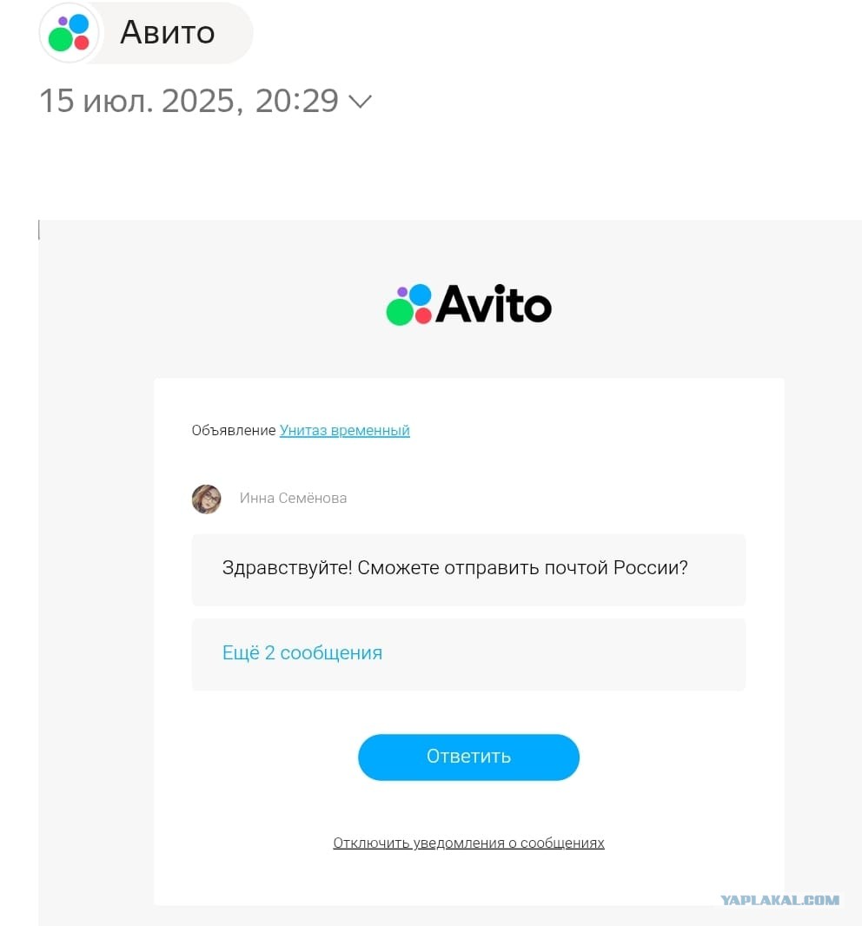Open Отключить уведомления о сообщениях link
This screenshot has height=926, width=862.
(x=468, y=843)
